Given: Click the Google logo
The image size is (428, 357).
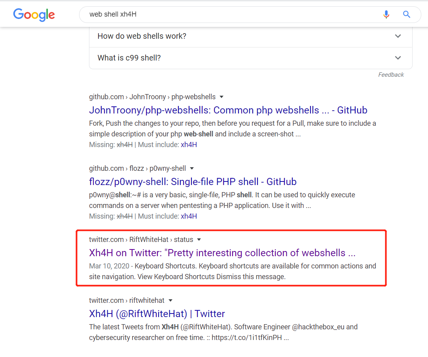Looking at the screenshot, I should tap(34, 15).
